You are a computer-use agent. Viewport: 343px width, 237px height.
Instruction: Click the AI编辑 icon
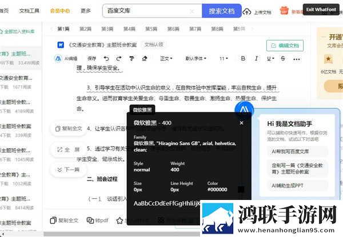click(x=58, y=59)
